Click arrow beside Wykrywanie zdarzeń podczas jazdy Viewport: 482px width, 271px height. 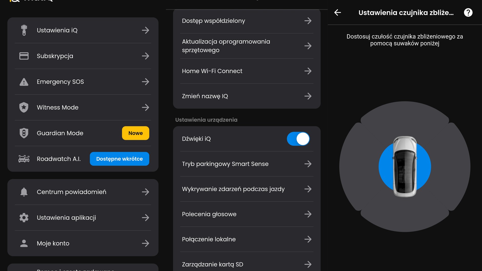coord(308,189)
